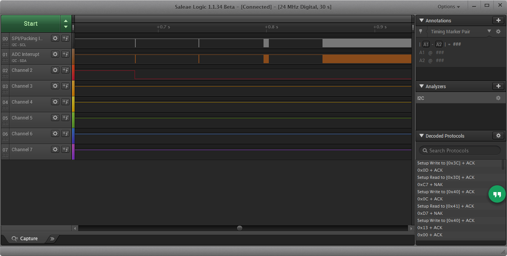This screenshot has width=507, height=256.
Task: Select the Capture tab
Action: coord(25,239)
